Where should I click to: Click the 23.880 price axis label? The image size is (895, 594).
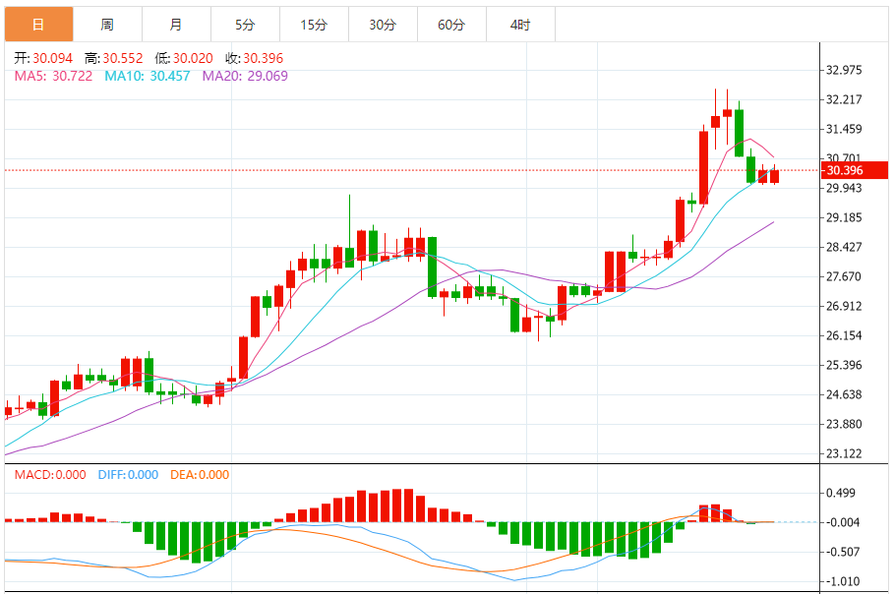[844, 424]
